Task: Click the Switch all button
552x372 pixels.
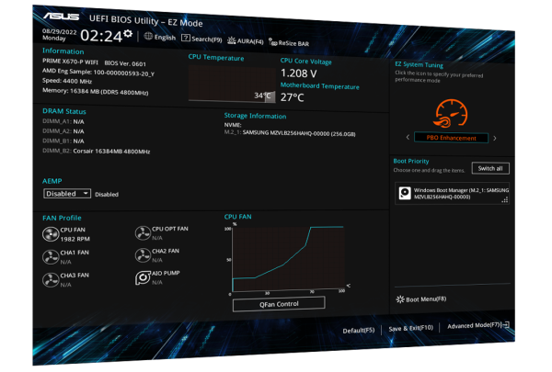Action: [489, 168]
